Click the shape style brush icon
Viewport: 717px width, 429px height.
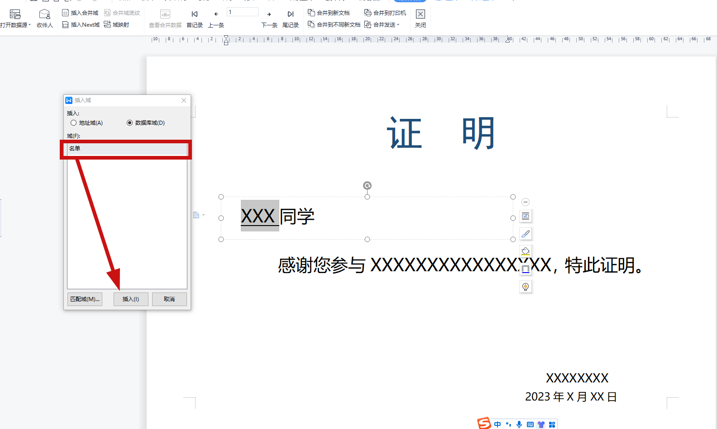526,234
